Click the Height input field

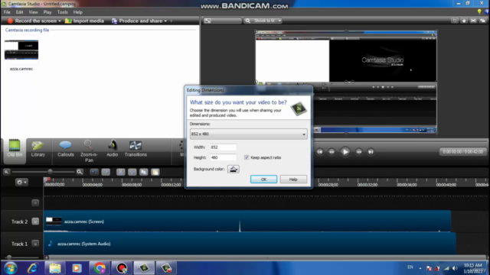coord(223,157)
